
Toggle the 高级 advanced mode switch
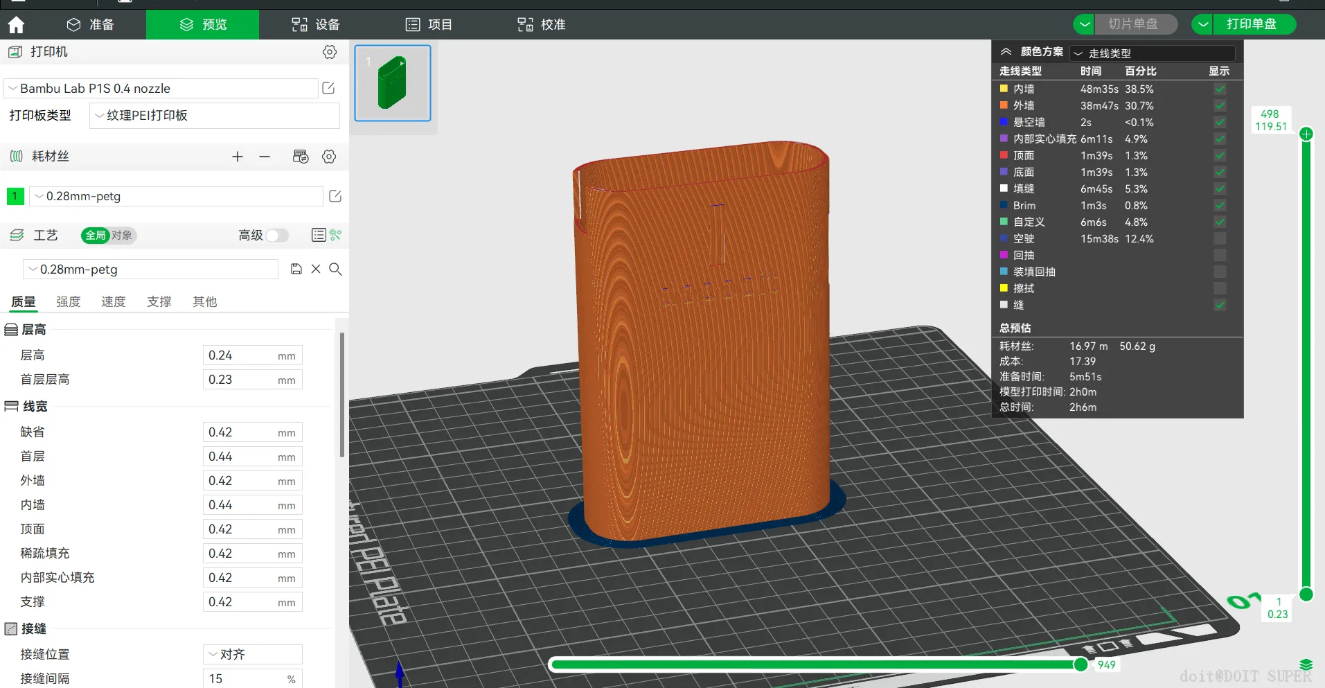point(277,236)
